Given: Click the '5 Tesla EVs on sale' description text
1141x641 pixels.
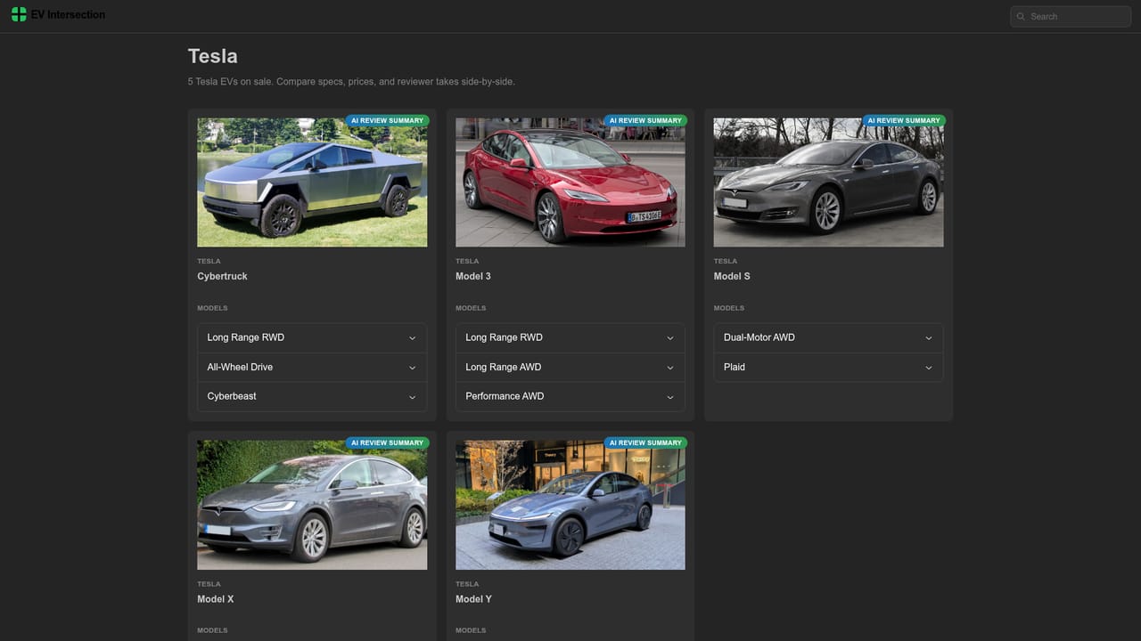Looking at the screenshot, I should click(x=351, y=82).
